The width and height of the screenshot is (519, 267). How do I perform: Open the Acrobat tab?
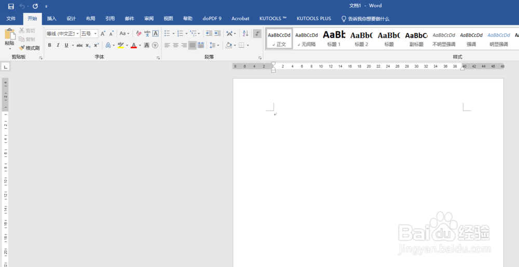click(240, 19)
